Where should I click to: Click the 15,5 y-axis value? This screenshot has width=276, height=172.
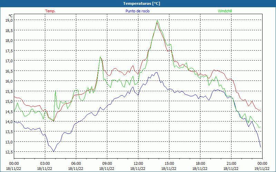9,91
